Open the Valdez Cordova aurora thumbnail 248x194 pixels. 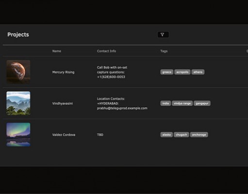point(18,134)
